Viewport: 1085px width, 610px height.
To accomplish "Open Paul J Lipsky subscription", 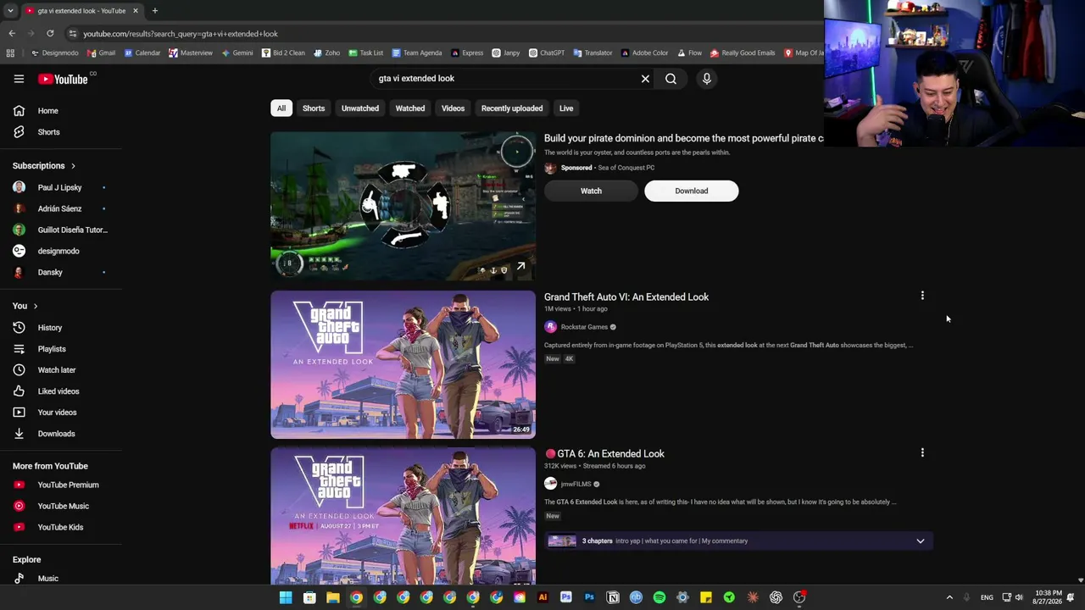I will coord(61,187).
